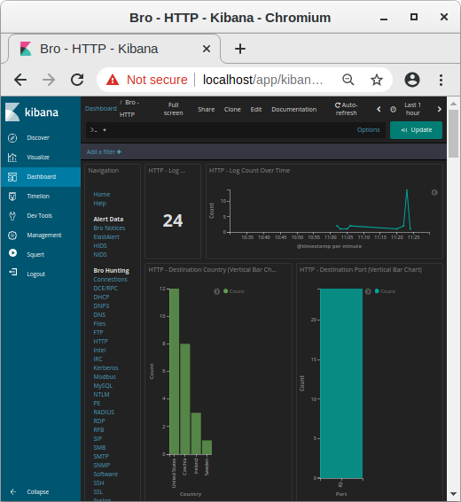Viewport: 461px width, 502px height.
Task: Bookmark this page with star icon
Action: pyautogui.click(x=377, y=80)
